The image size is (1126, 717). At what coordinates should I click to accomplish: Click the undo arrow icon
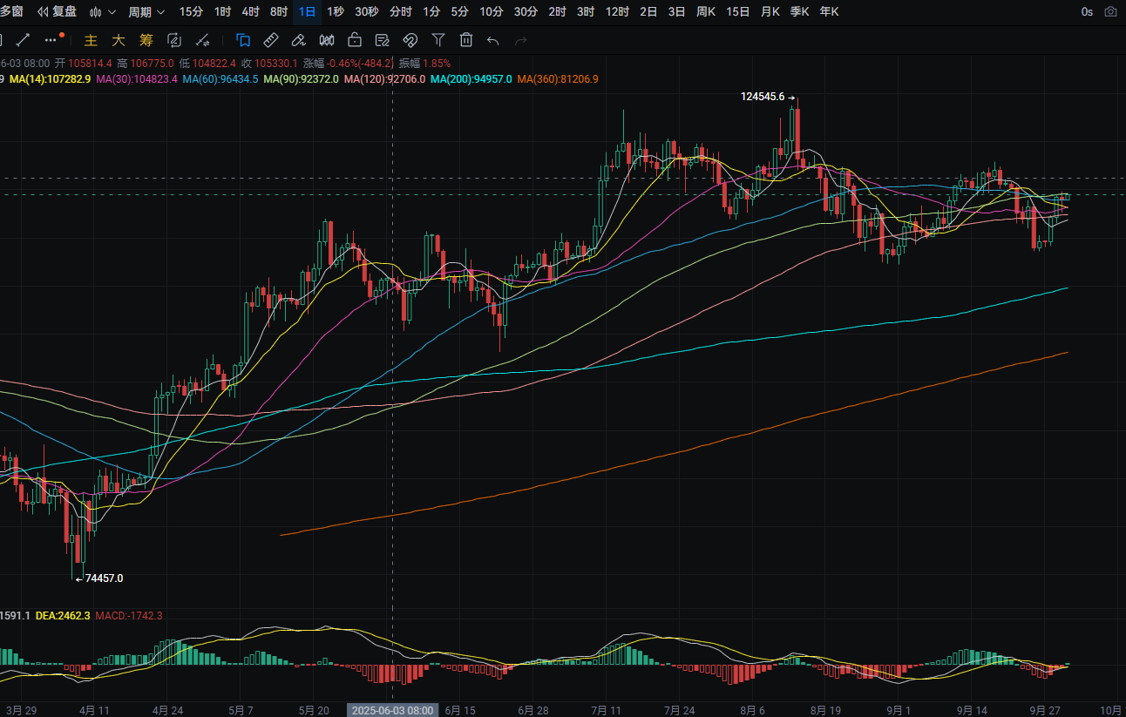tap(493, 40)
